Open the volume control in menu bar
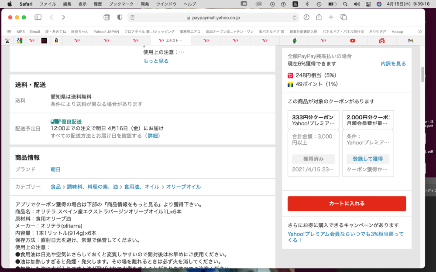 tap(357, 4)
